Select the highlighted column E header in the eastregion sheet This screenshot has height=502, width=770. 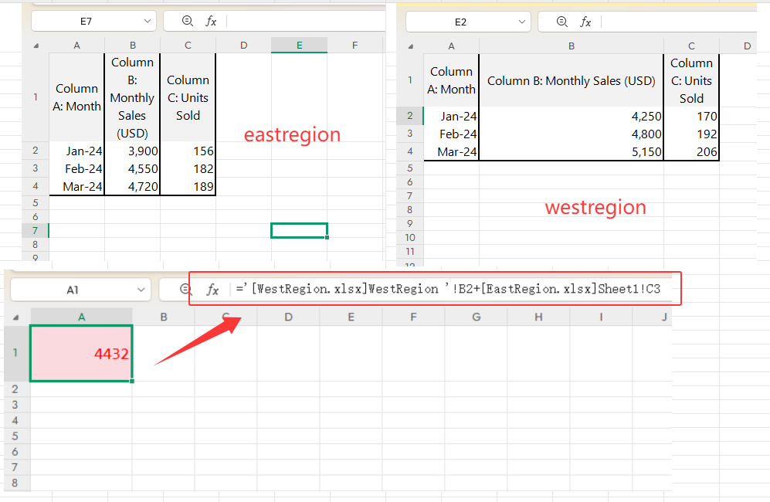click(299, 46)
